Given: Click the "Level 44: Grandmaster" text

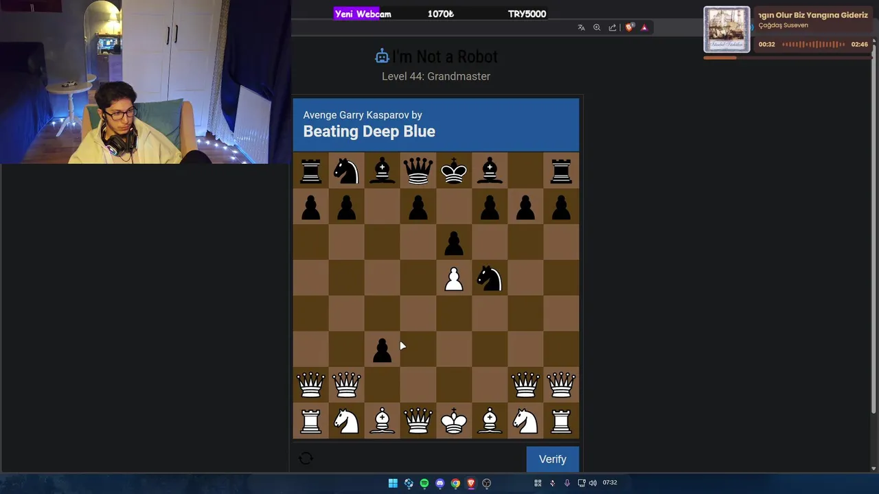Looking at the screenshot, I should tap(436, 76).
